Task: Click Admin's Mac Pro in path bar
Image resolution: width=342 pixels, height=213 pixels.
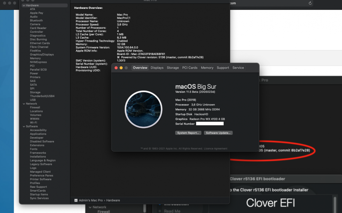Action: (x=91, y=200)
